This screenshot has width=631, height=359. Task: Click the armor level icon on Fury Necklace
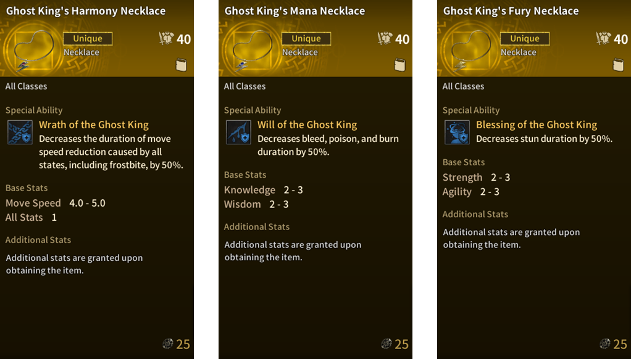click(603, 39)
